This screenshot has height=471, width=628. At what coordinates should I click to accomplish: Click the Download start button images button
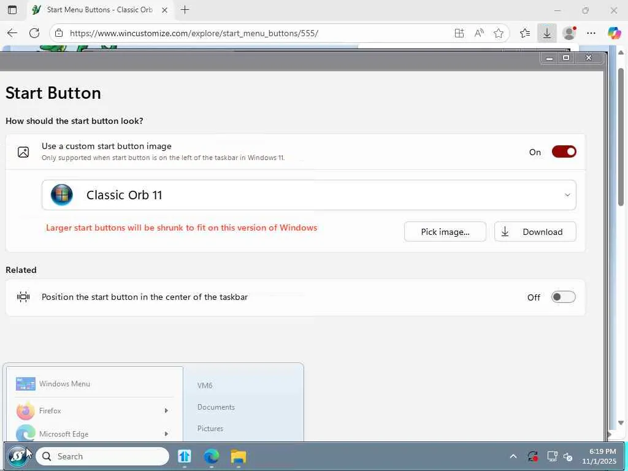(535, 232)
